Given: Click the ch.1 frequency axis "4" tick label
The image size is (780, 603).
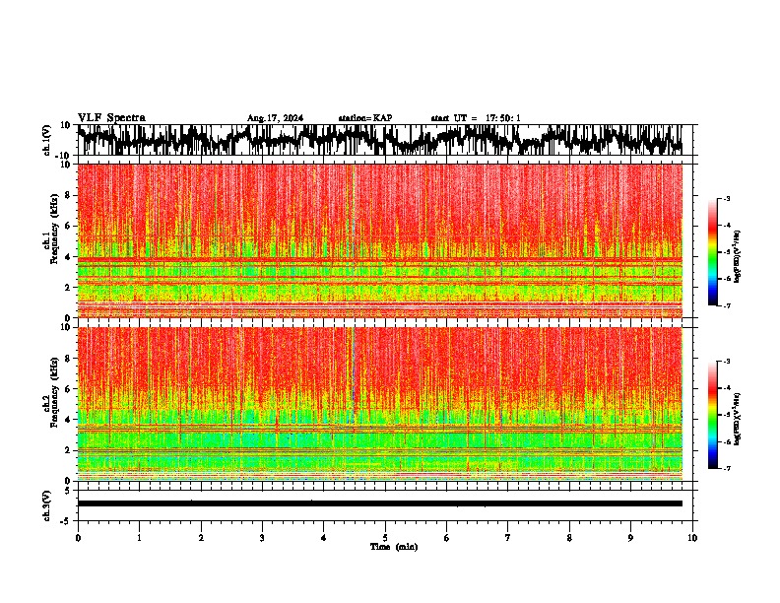Looking at the screenshot, I should pyautogui.click(x=68, y=257).
